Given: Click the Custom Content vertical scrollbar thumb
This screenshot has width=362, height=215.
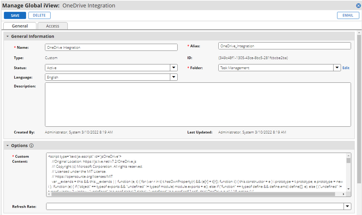Looking at the screenshot, I should (348, 160).
